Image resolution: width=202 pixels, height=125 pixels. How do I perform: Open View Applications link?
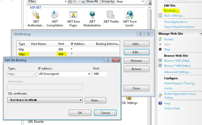[x=176, y=22]
